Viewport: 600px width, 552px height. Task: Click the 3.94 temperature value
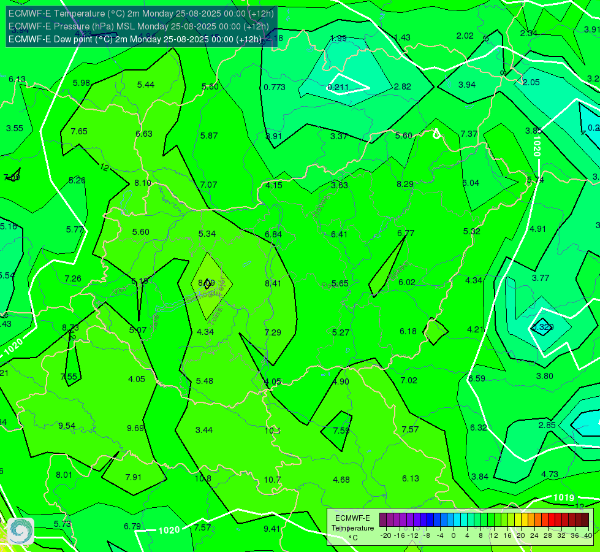467,85
